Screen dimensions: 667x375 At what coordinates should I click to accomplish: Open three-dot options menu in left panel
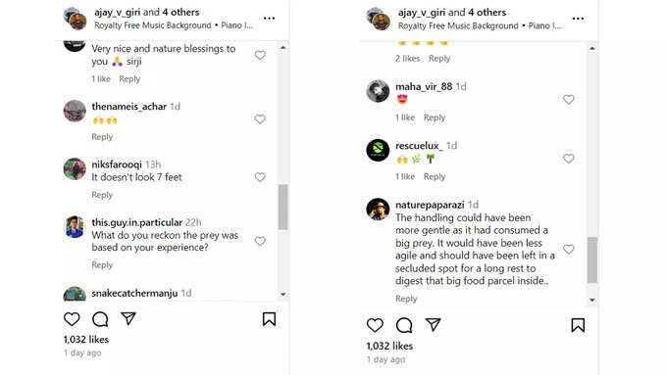(269, 19)
